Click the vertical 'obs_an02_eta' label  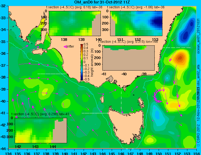pos(198,75)
